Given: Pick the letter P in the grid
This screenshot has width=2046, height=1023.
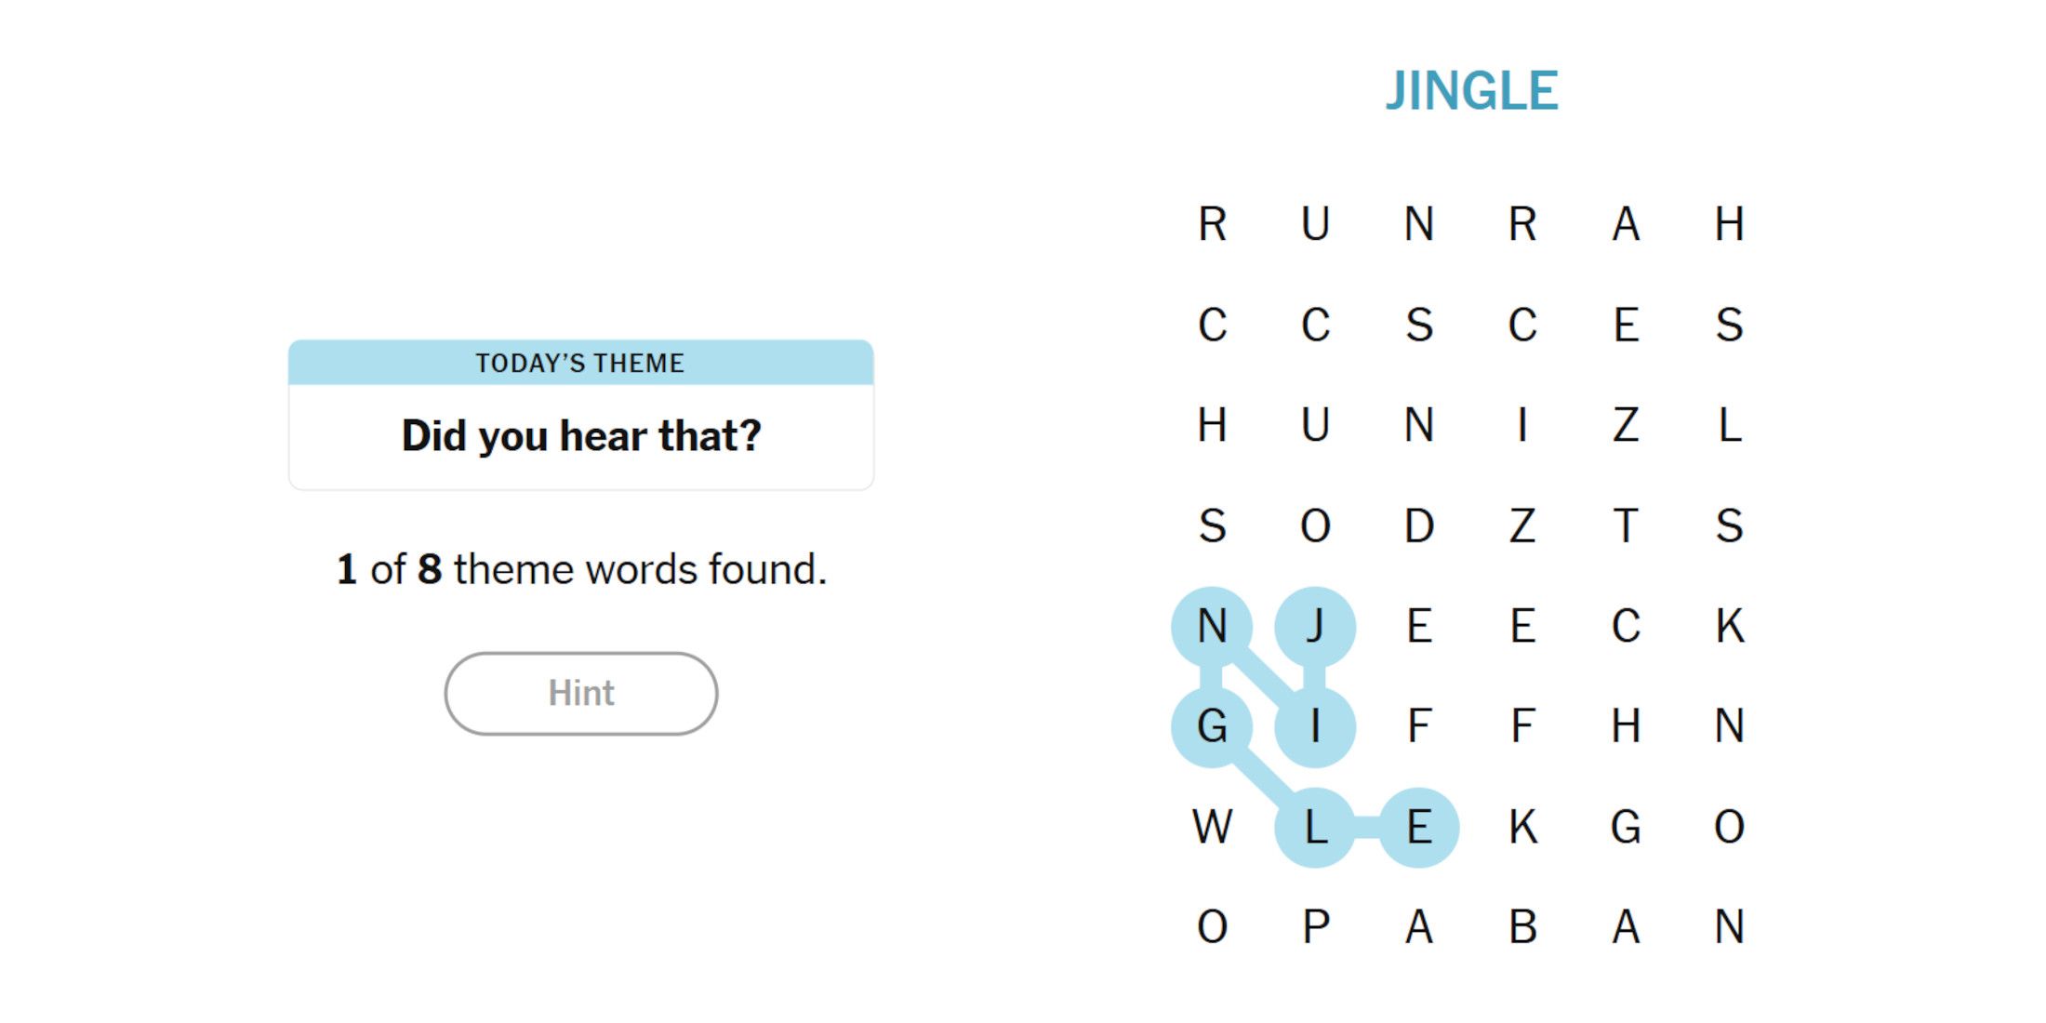Looking at the screenshot, I should coord(1315,927).
